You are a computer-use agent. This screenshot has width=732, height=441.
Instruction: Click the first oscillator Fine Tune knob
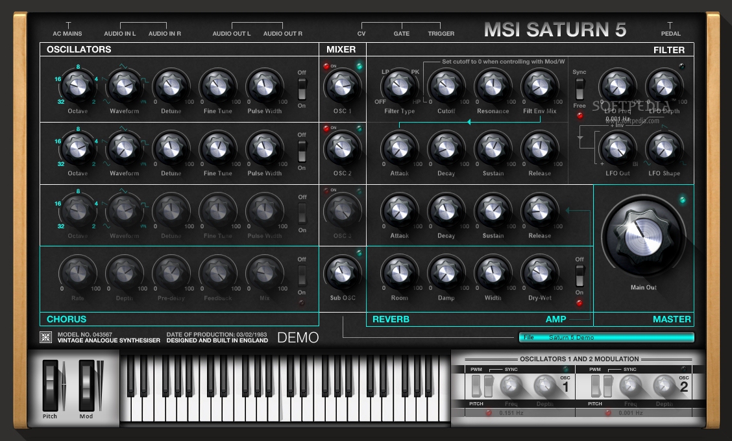[x=217, y=86]
